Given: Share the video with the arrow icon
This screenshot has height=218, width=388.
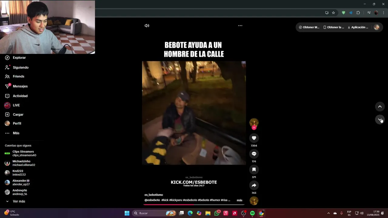Looking at the screenshot, I should click(x=254, y=185).
